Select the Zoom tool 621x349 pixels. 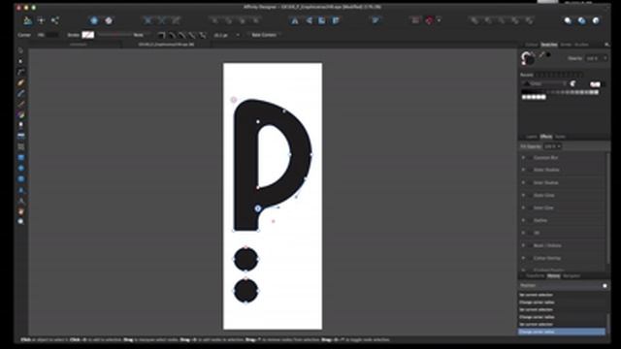click(x=21, y=222)
